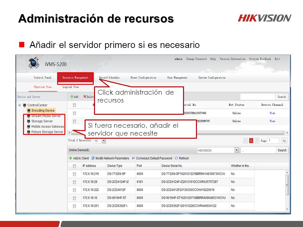Click the red X Delete icon
The width and height of the screenshot is (303, 227).
coord(85,96)
